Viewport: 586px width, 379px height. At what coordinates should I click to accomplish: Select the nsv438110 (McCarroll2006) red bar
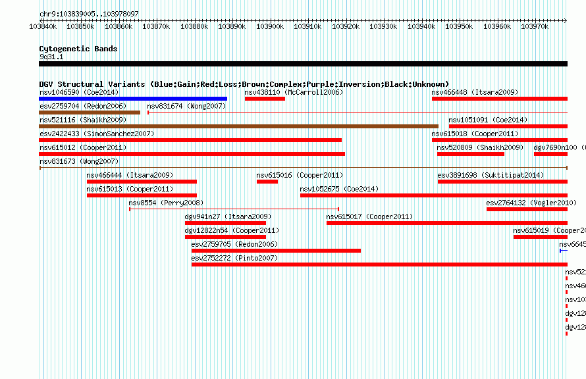click(265, 99)
